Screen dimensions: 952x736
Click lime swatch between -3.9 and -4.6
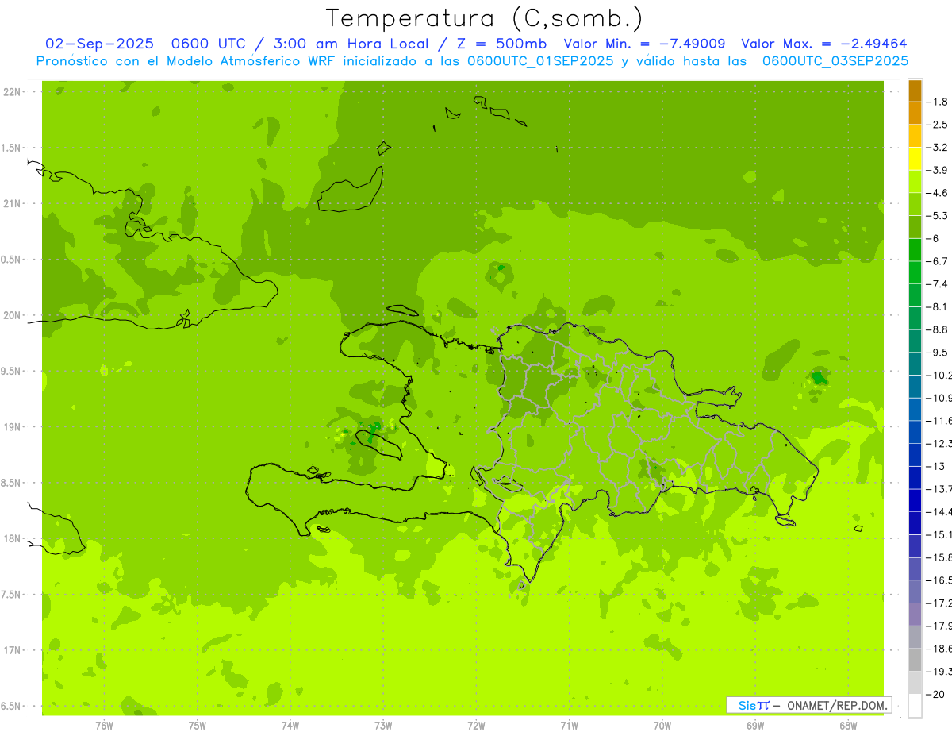(x=915, y=182)
